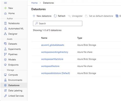
Task: Click Set as default datastore label
Action: (x=101, y=16)
